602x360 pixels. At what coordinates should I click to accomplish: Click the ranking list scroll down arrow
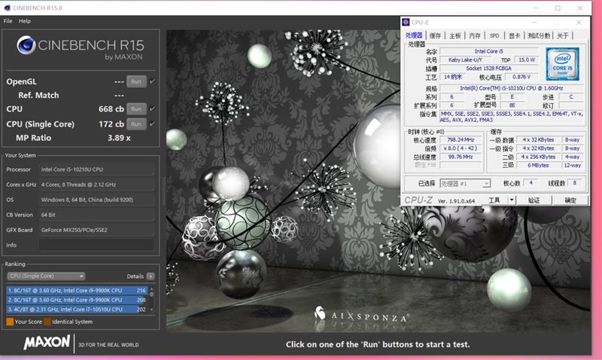(x=152, y=310)
